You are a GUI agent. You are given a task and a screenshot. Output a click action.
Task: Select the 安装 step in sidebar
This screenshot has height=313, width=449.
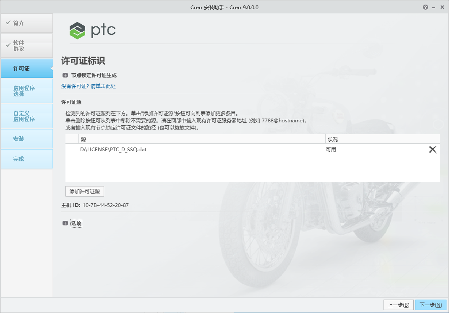(x=26, y=139)
